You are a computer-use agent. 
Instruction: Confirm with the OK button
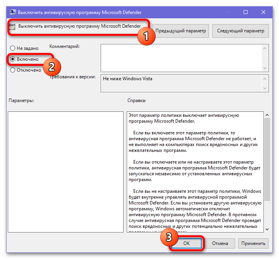(x=187, y=243)
